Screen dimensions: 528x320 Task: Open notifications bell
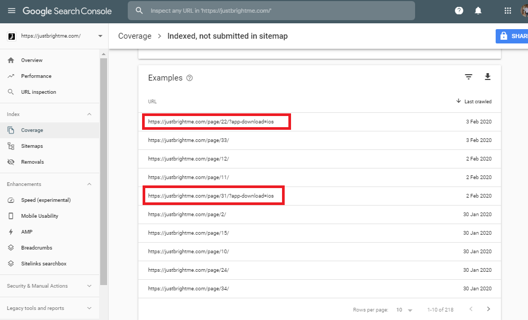pos(478,11)
